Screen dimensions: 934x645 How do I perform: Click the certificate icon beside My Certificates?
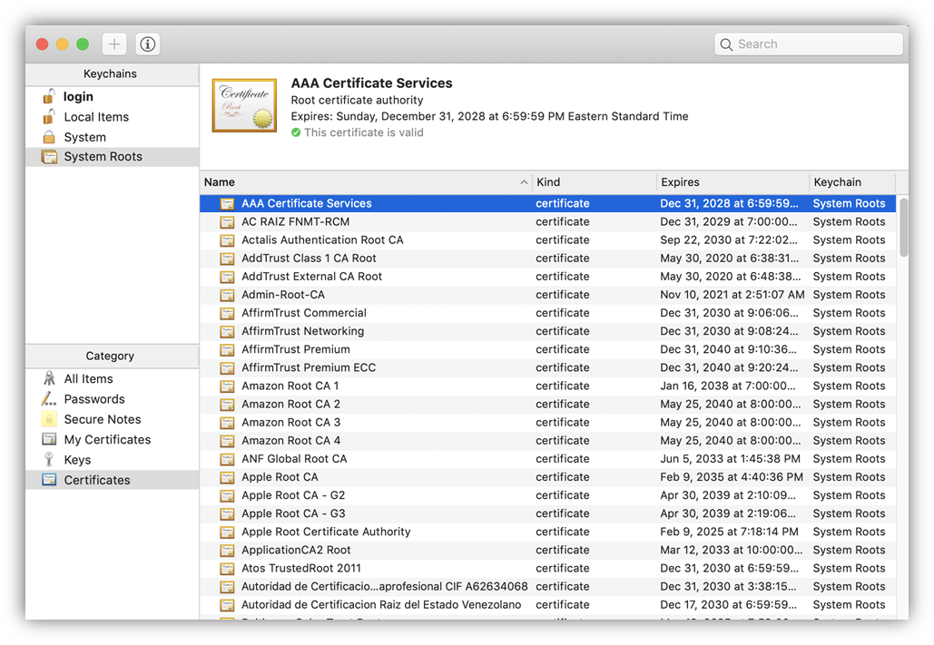click(x=49, y=439)
